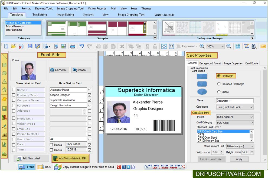This screenshot has width=268, height=178.
Task: Click the Zoom out magnifier icon
Action: click(229, 46)
